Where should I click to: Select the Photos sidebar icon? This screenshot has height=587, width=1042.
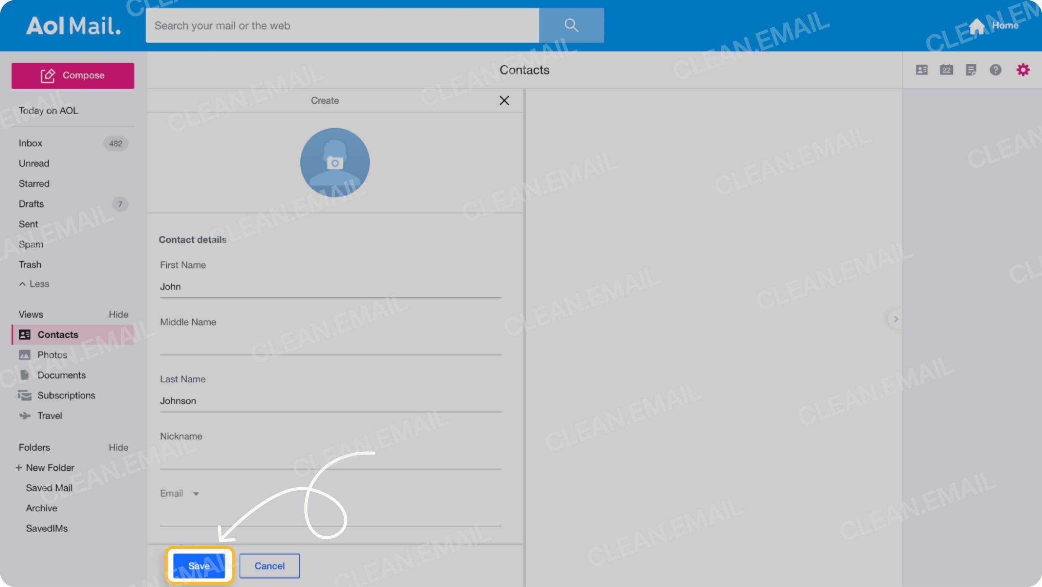(x=25, y=355)
